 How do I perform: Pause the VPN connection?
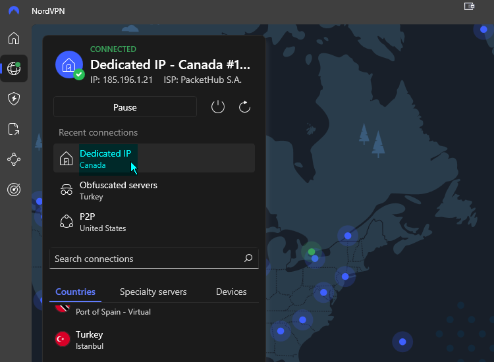[125, 107]
